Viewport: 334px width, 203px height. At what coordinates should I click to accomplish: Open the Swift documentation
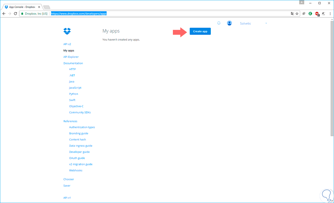72,100
